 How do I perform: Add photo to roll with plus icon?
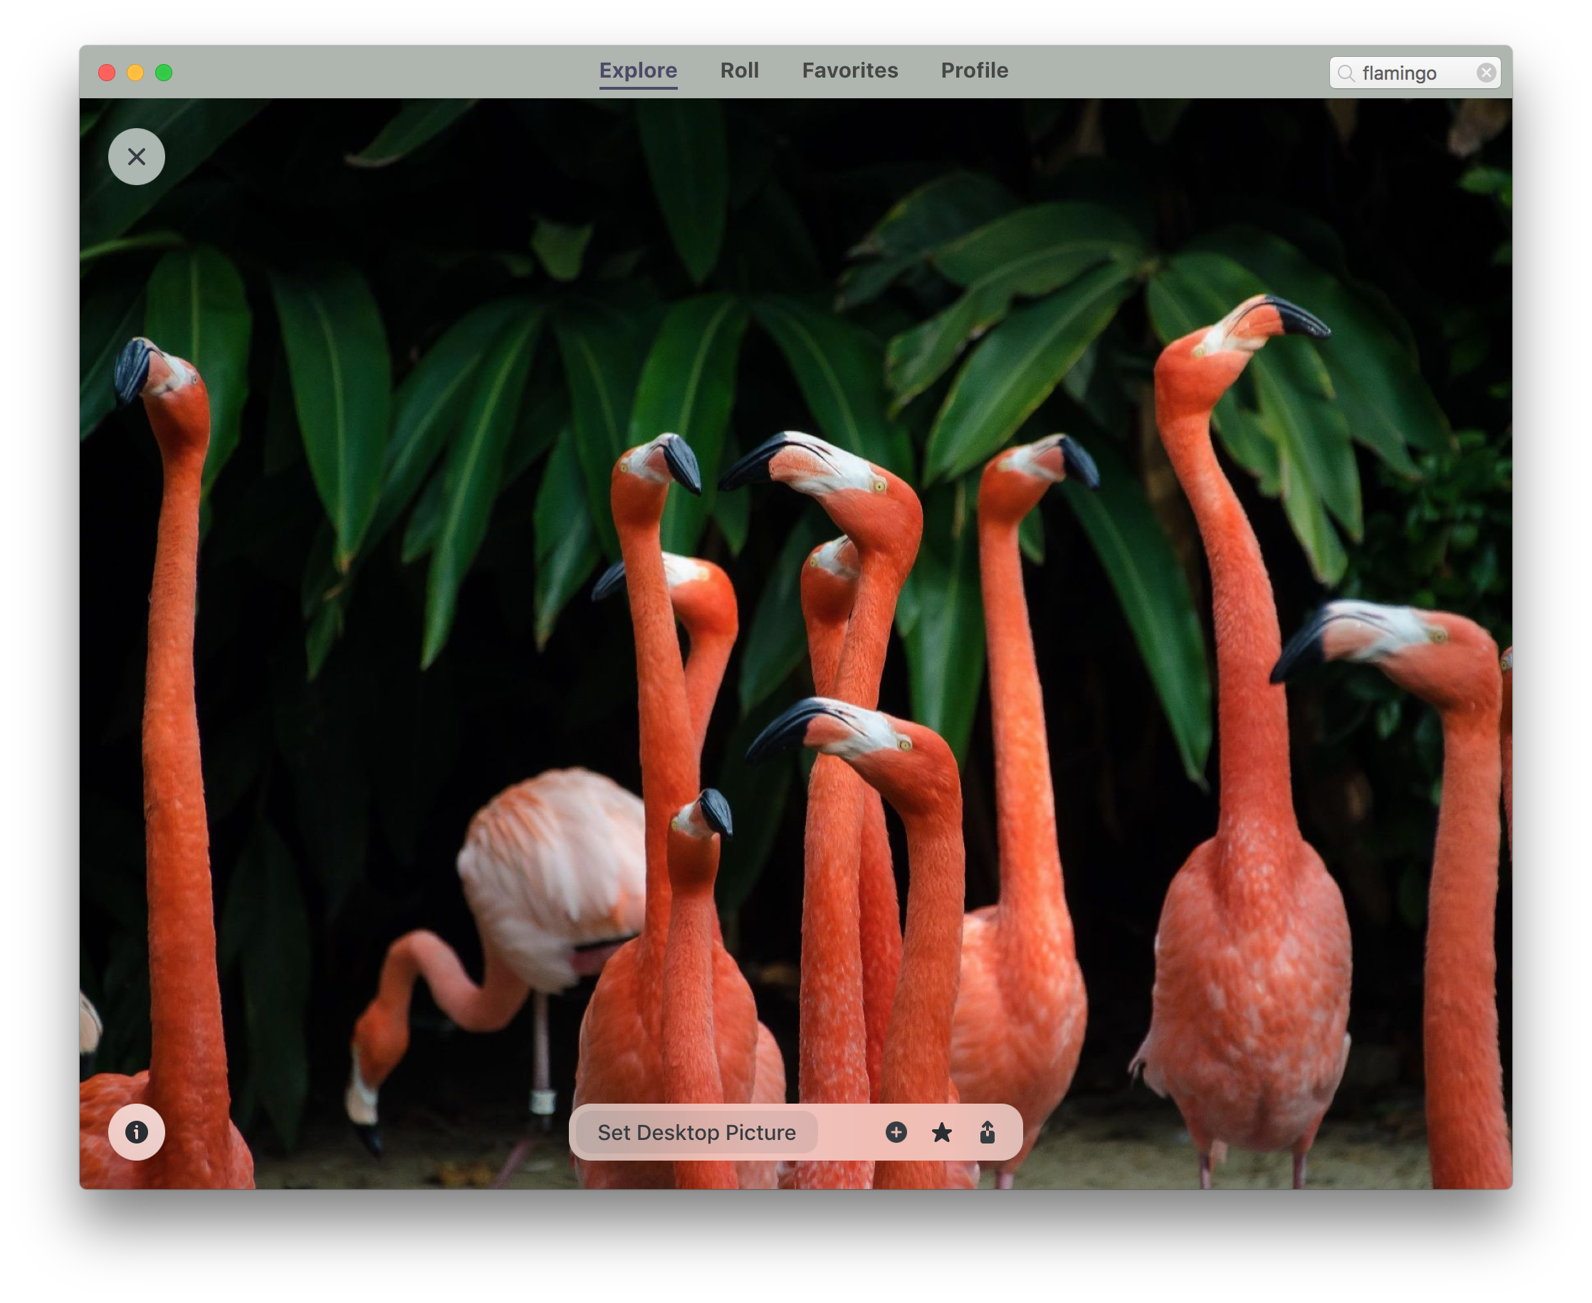[896, 1132]
